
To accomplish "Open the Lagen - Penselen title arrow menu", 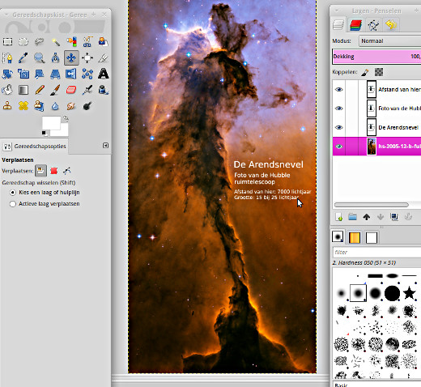I will coord(336,11).
